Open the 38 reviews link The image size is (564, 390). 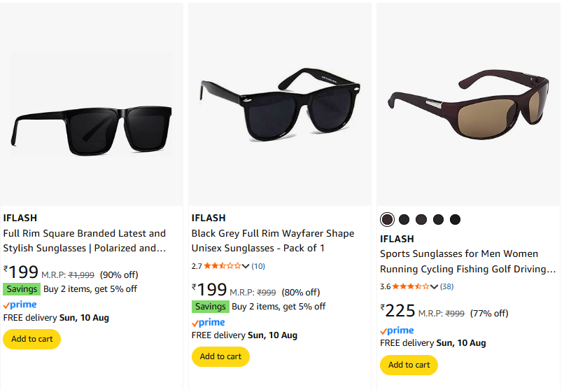tap(447, 286)
